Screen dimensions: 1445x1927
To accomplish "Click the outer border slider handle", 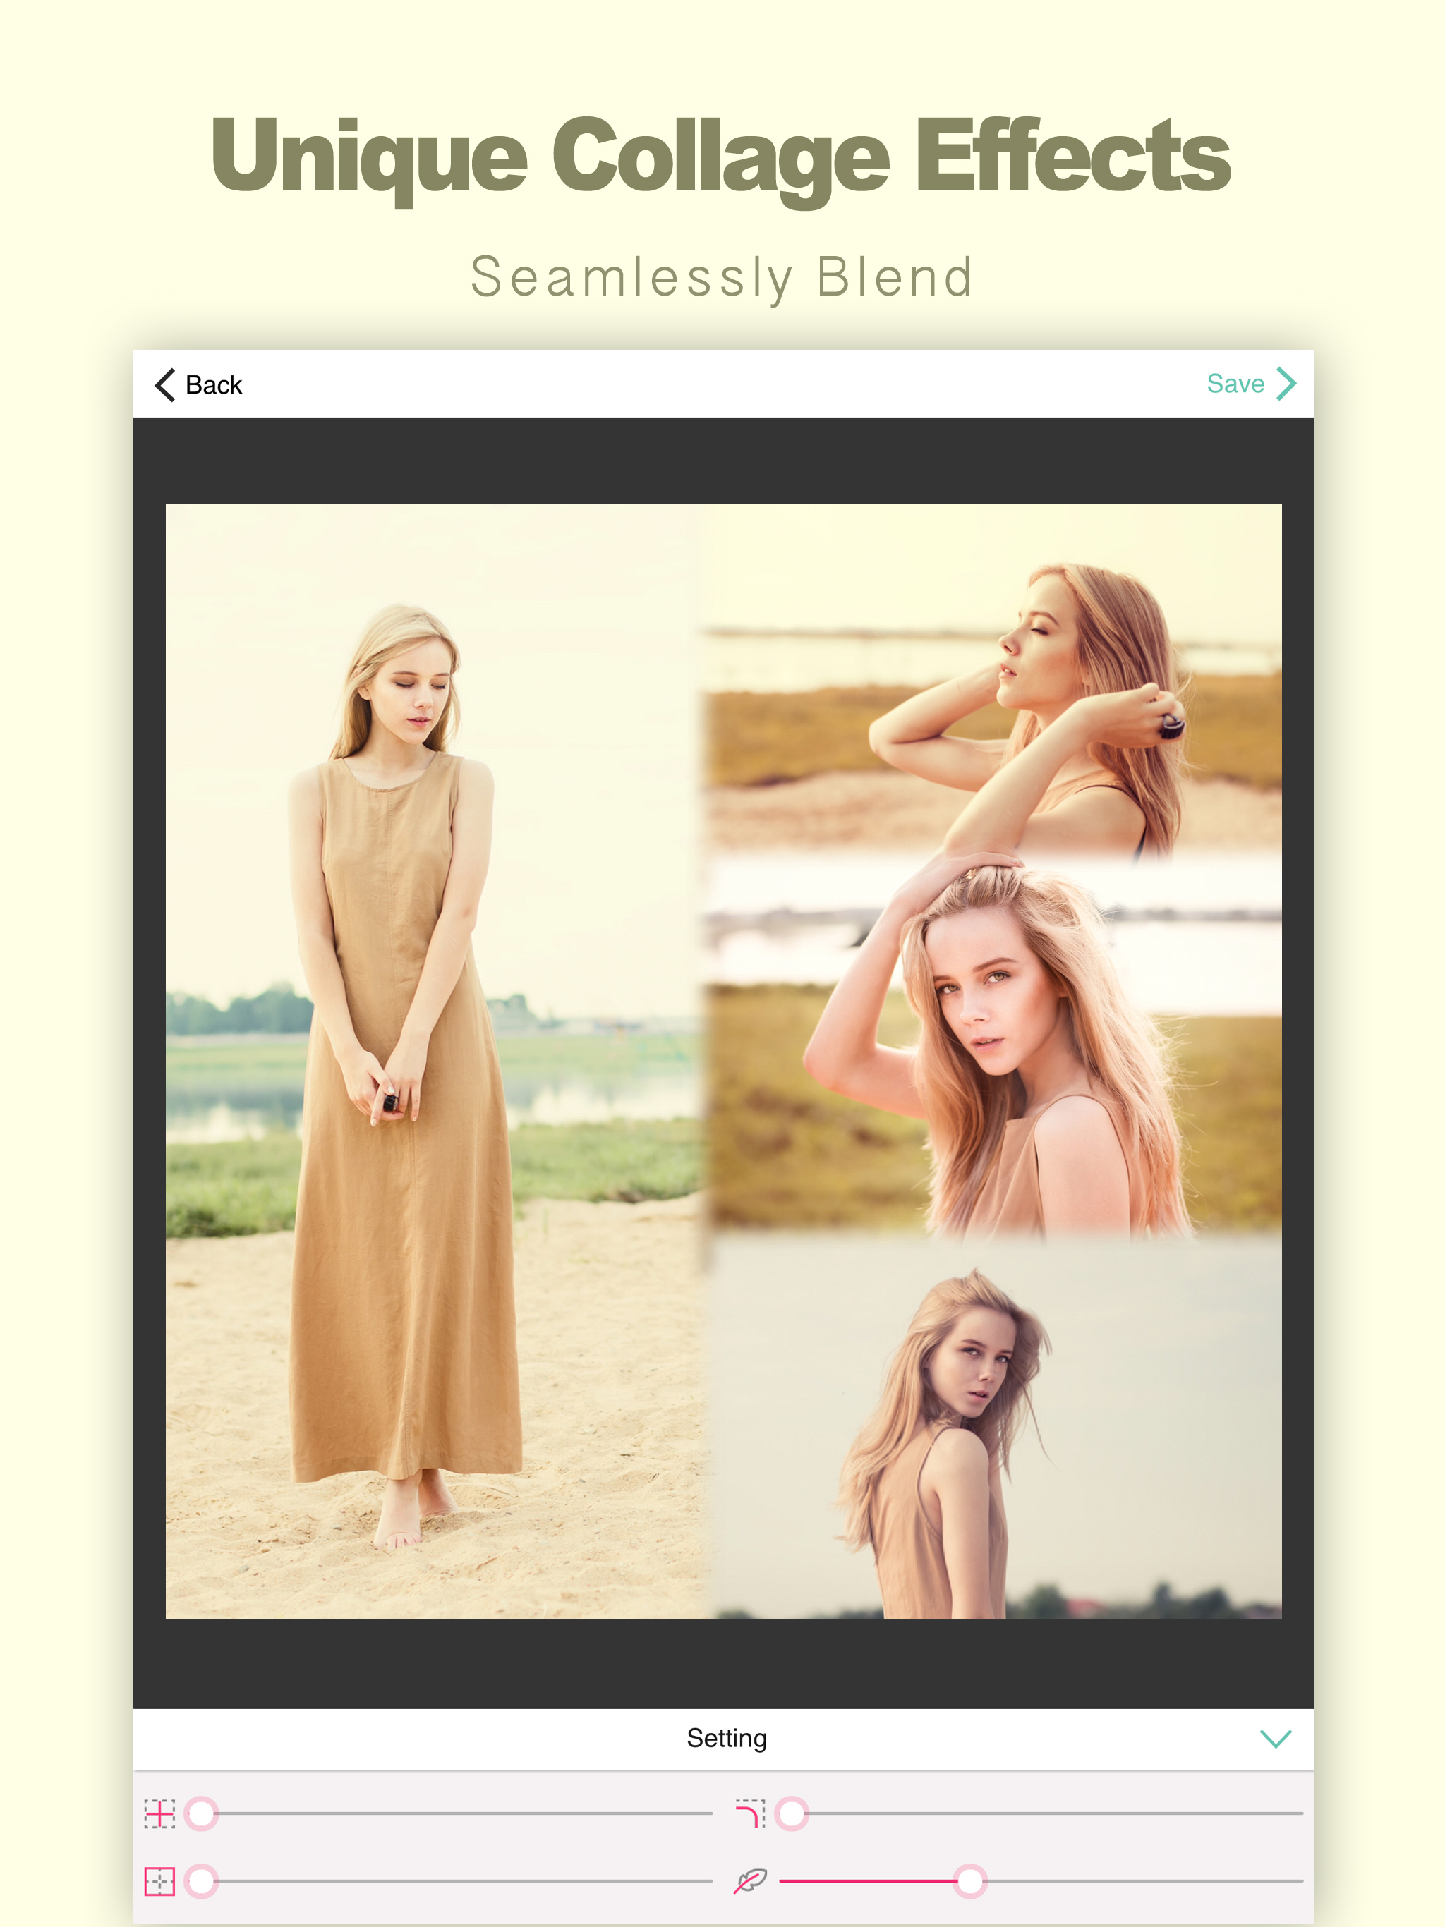I will (x=201, y=1882).
